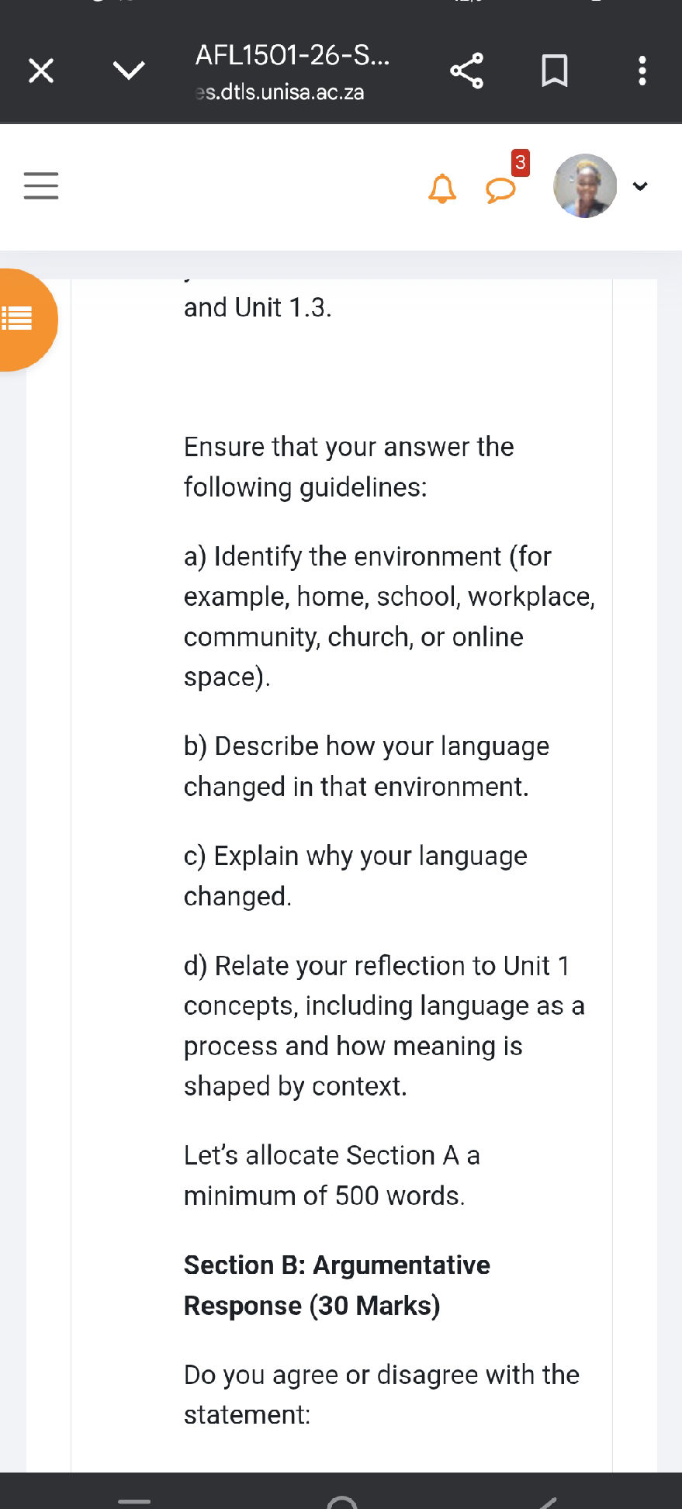This screenshot has width=682, height=1509.
Task: Expand the chevron beside the close button
Action: [x=129, y=70]
